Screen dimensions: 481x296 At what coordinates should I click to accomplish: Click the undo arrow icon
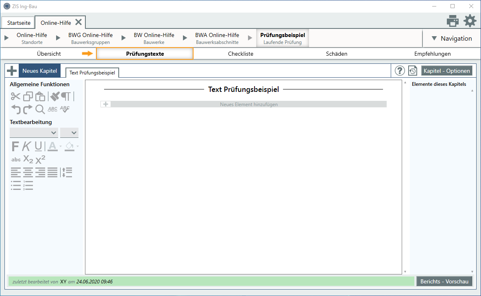pos(15,109)
